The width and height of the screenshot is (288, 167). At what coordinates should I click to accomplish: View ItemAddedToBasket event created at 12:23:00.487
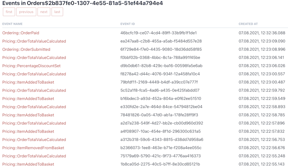tap(28, 82)
